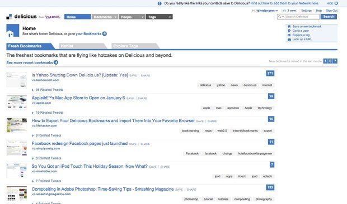The height and width of the screenshot is (204, 347).
Task: Click the 19 saves count badge
Action: click(x=271, y=96)
